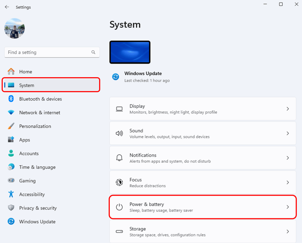
Task: Click the Accessibility figure icon
Action: click(11, 194)
